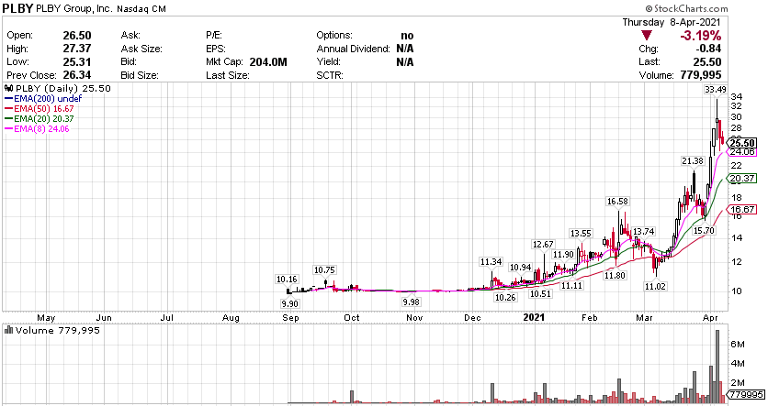Click the 6M label on volume axis

738,345
